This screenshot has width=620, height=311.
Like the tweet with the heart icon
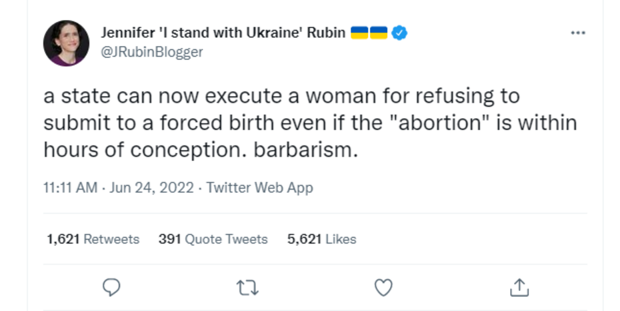click(x=383, y=287)
